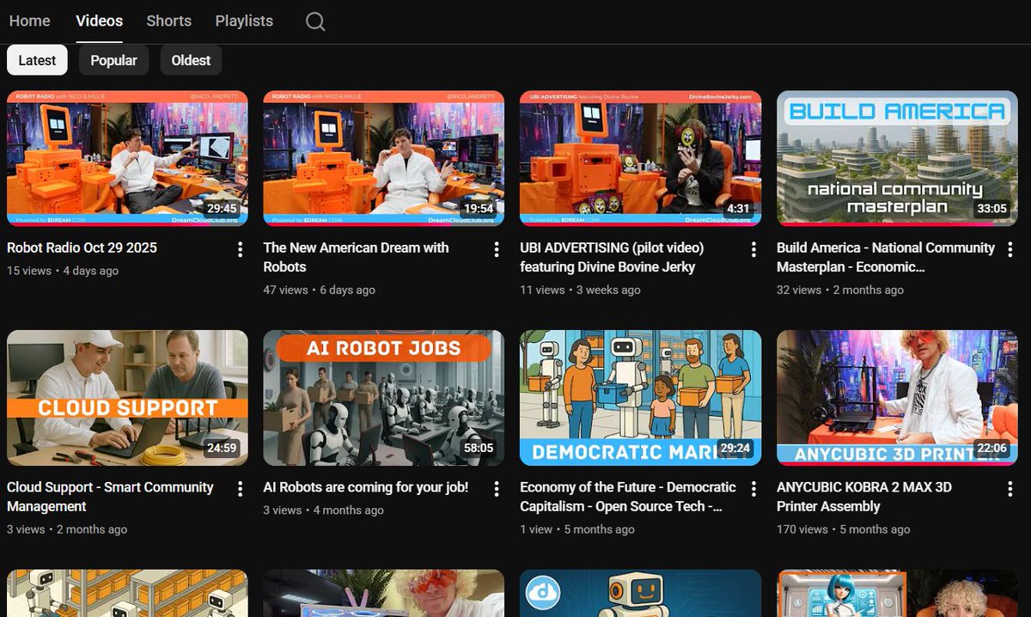Open options menu for Economy of the Future video
Viewport: 1031px width, 617px height.
753,489
